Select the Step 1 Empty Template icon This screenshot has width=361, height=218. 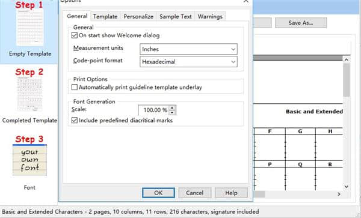coord(29,28)
